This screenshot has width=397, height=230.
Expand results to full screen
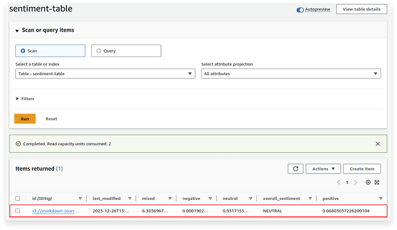[x=377, y=183]
